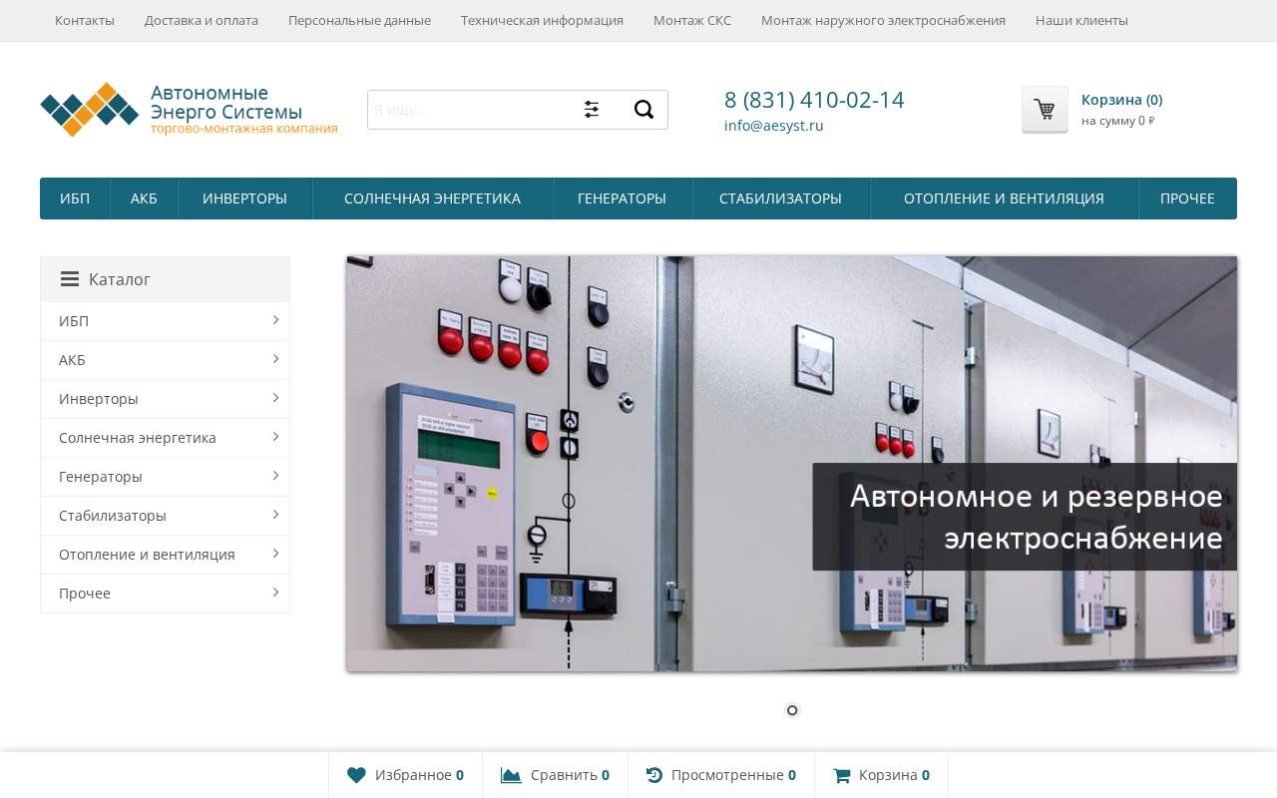The width and height of the screenshot is (1277, 798).
Task: Open the search filter settings icon
Action: pyautogui.click(x=592, y=110)
